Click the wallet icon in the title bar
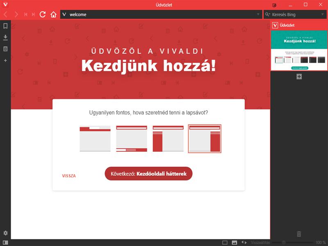Viewport: 328px width, 246px height. click(274, 5)
